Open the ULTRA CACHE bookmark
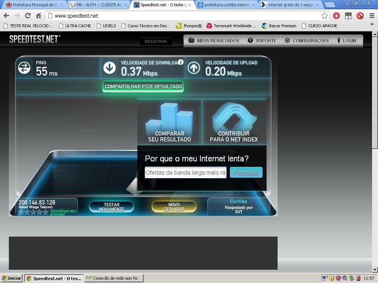The image size is (378, 283). point(75,25)
